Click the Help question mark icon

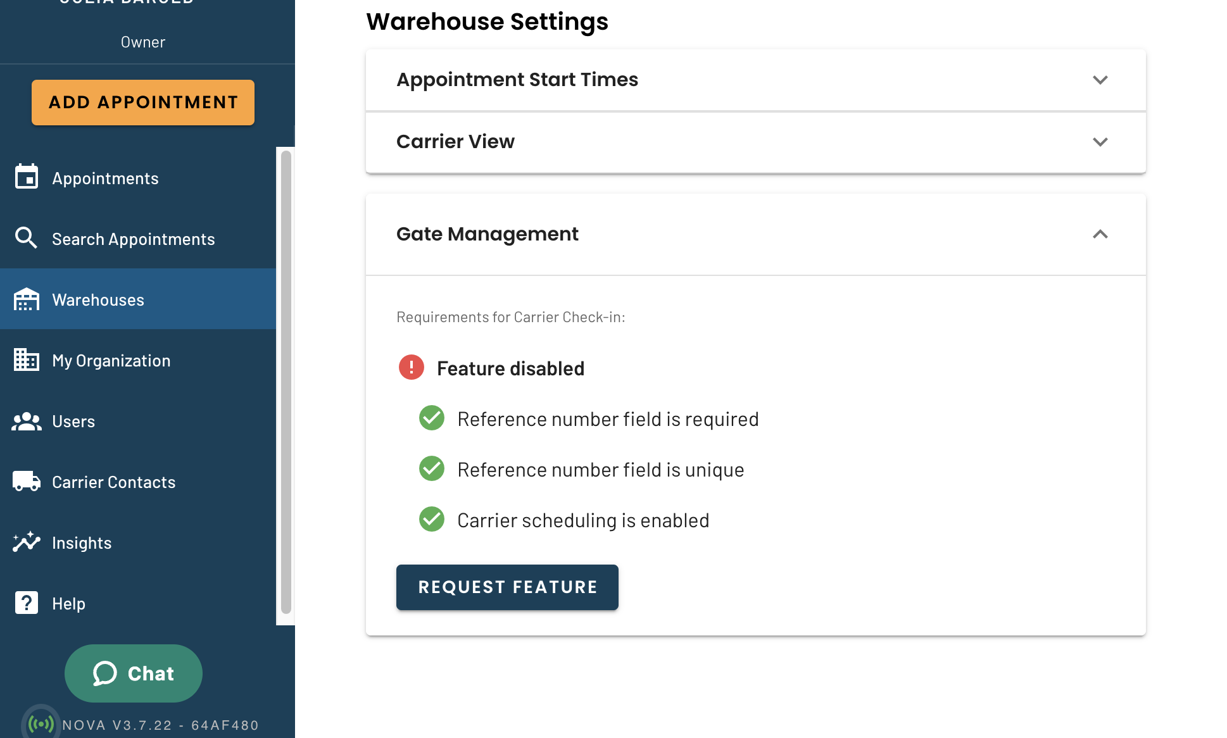27,603
